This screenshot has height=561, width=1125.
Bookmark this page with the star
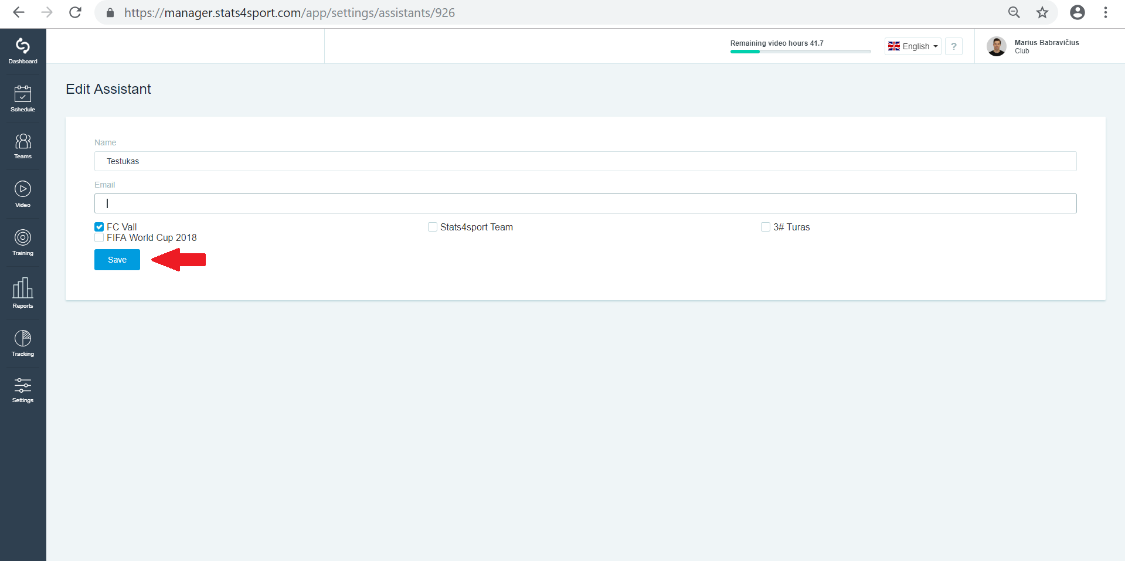[1042, 12]
